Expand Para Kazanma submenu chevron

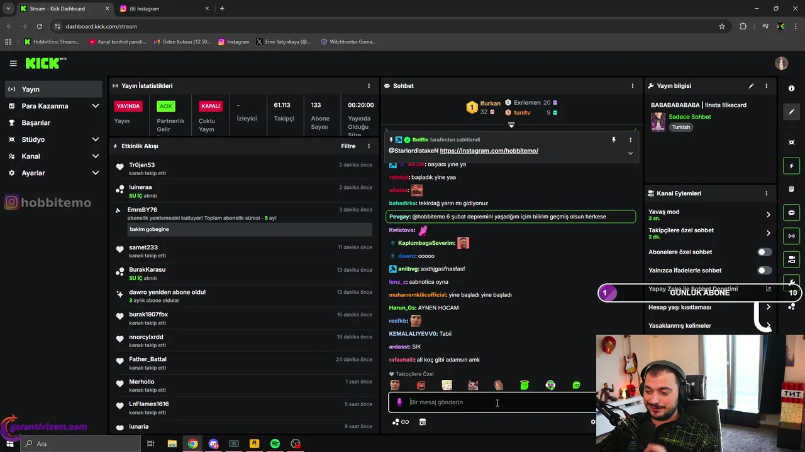coord(96,106)
